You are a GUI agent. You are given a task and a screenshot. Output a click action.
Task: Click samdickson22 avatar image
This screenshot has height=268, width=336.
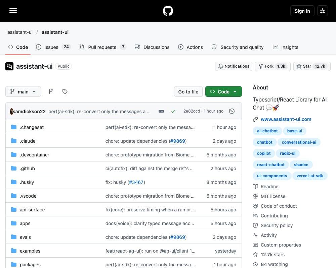click(x=11, y=111)
